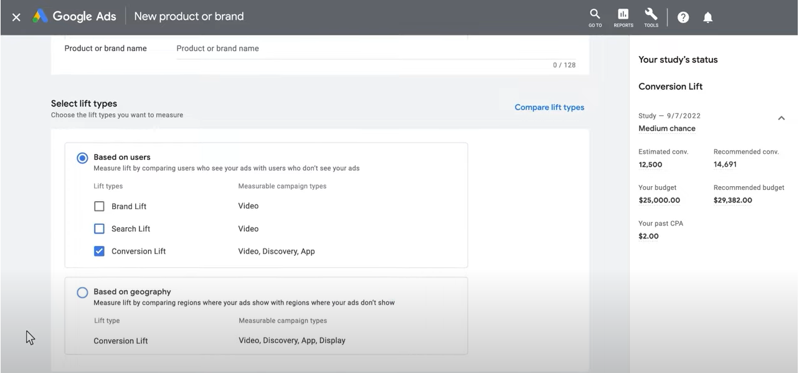Open the Compare lift types link
The width and height of the screenshot is (799, 373).
coord(549,107)
